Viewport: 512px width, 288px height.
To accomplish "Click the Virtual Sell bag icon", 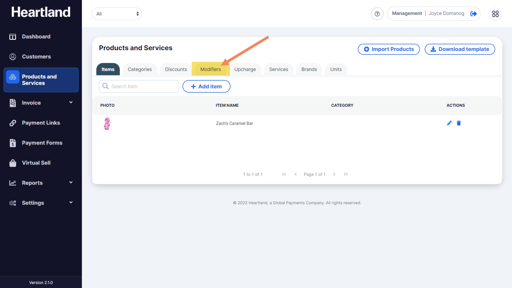I will pyautogui.click(x=13, y=163).
